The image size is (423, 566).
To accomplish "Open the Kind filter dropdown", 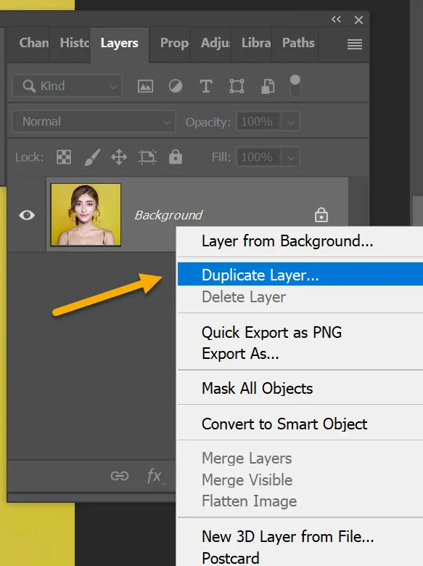I will pyautogui.click(x=67, y=86).
